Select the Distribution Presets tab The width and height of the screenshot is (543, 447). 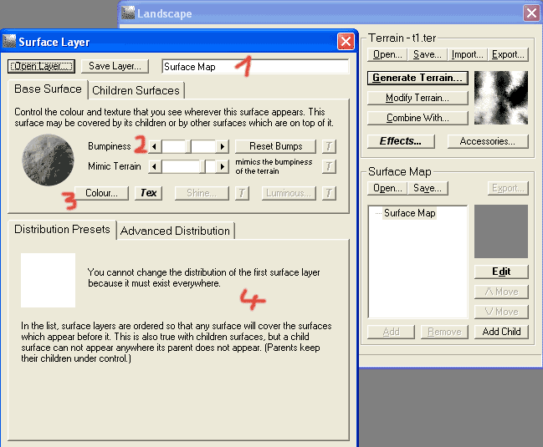click(62, 230)
